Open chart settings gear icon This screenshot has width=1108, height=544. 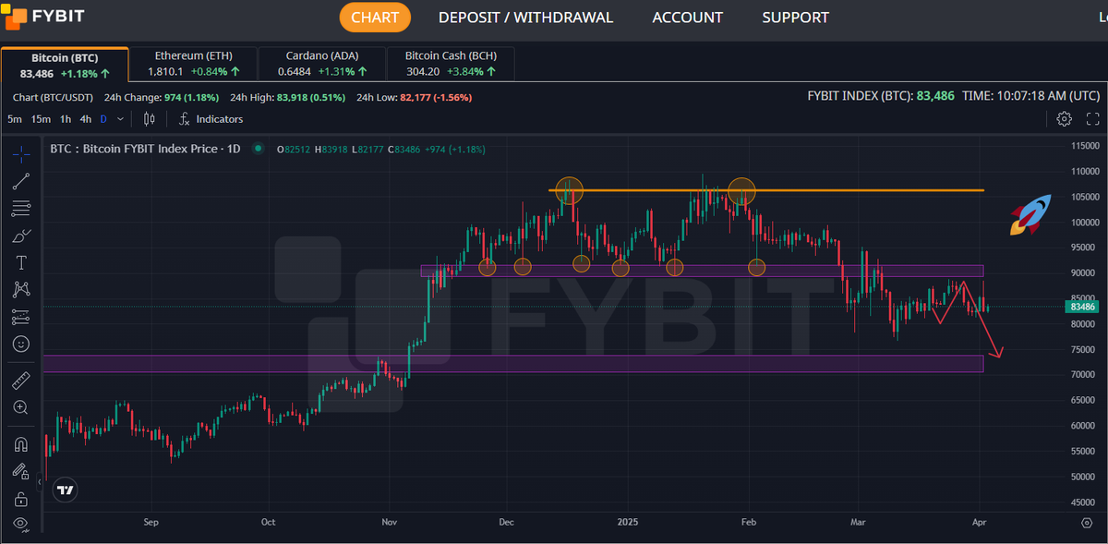[x=1064, y=119]
